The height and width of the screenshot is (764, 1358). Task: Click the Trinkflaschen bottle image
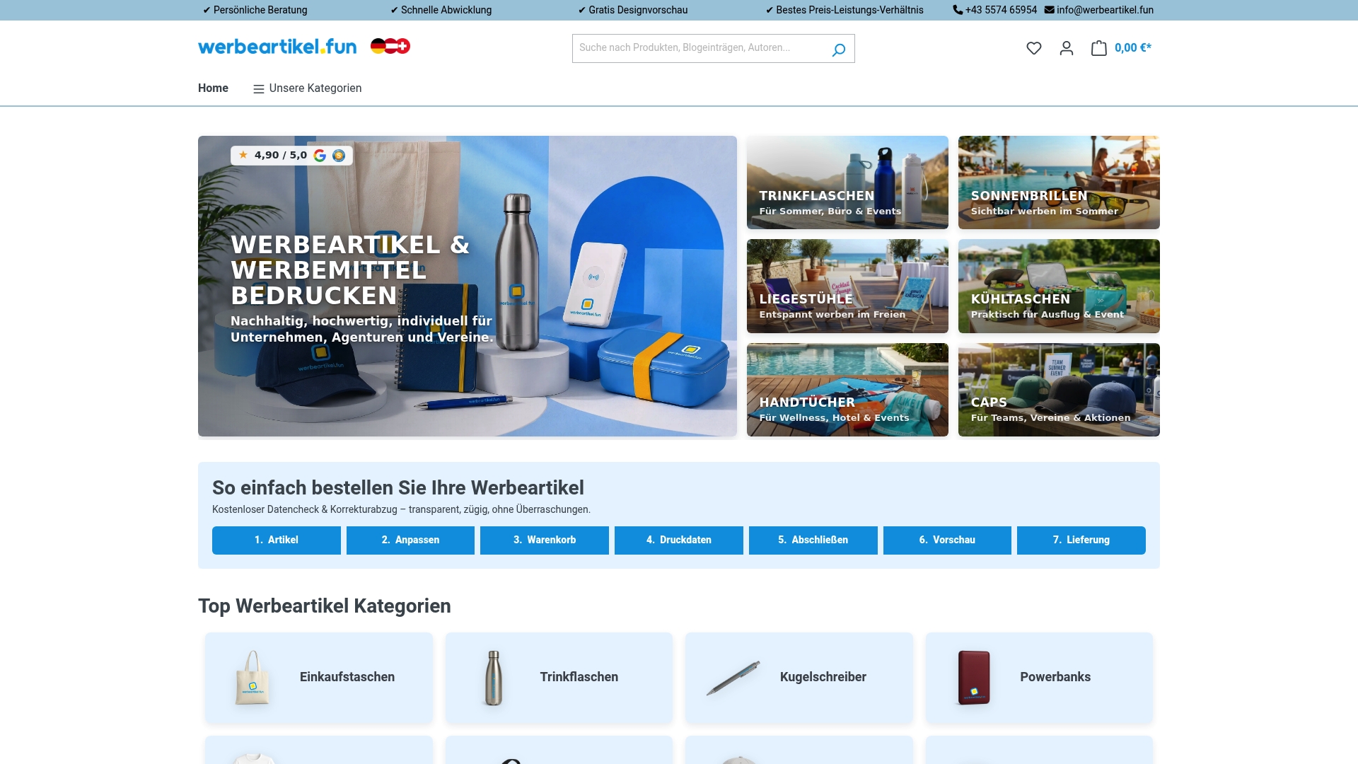493,678
